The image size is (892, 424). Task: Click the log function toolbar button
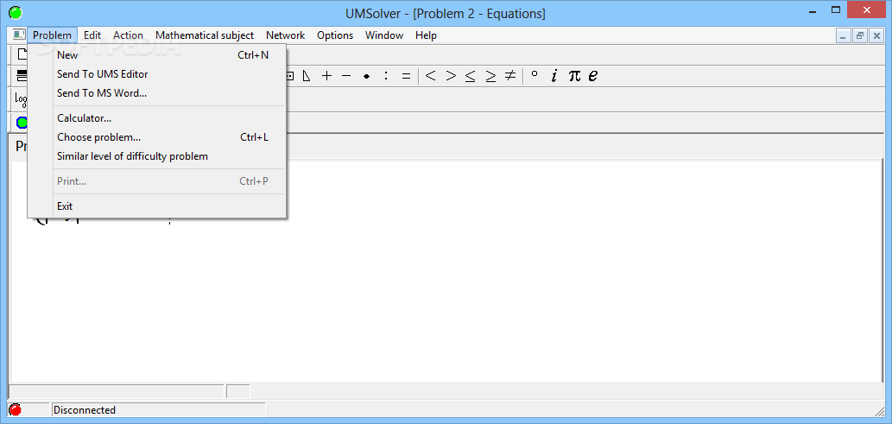[x=21, y=99]
